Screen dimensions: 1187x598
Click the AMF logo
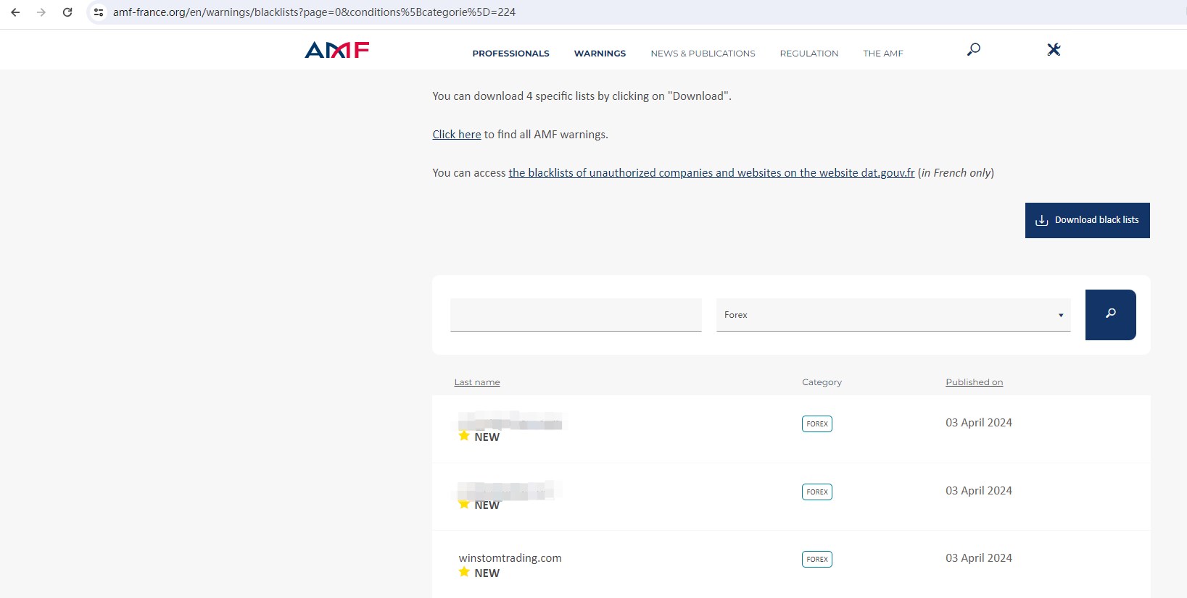pyautogui.click(x=337, y=50)
